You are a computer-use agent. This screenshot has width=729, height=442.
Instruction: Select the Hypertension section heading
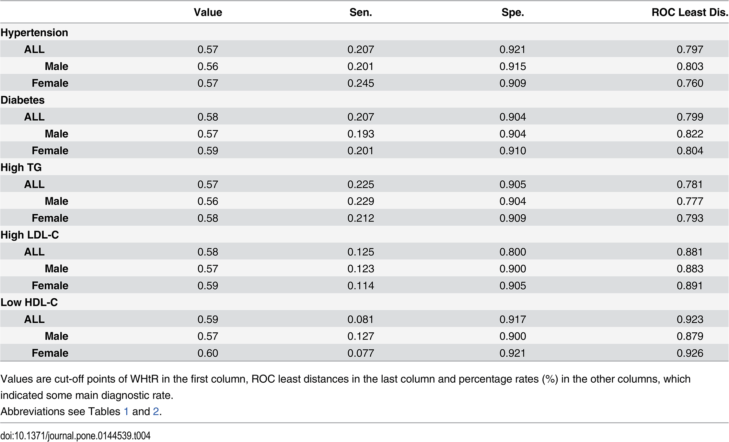point(34,32)
